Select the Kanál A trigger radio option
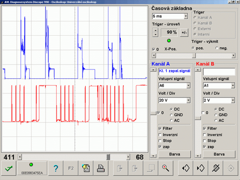The height and width of the screenshot is (180, 240). tap(195, 17)
